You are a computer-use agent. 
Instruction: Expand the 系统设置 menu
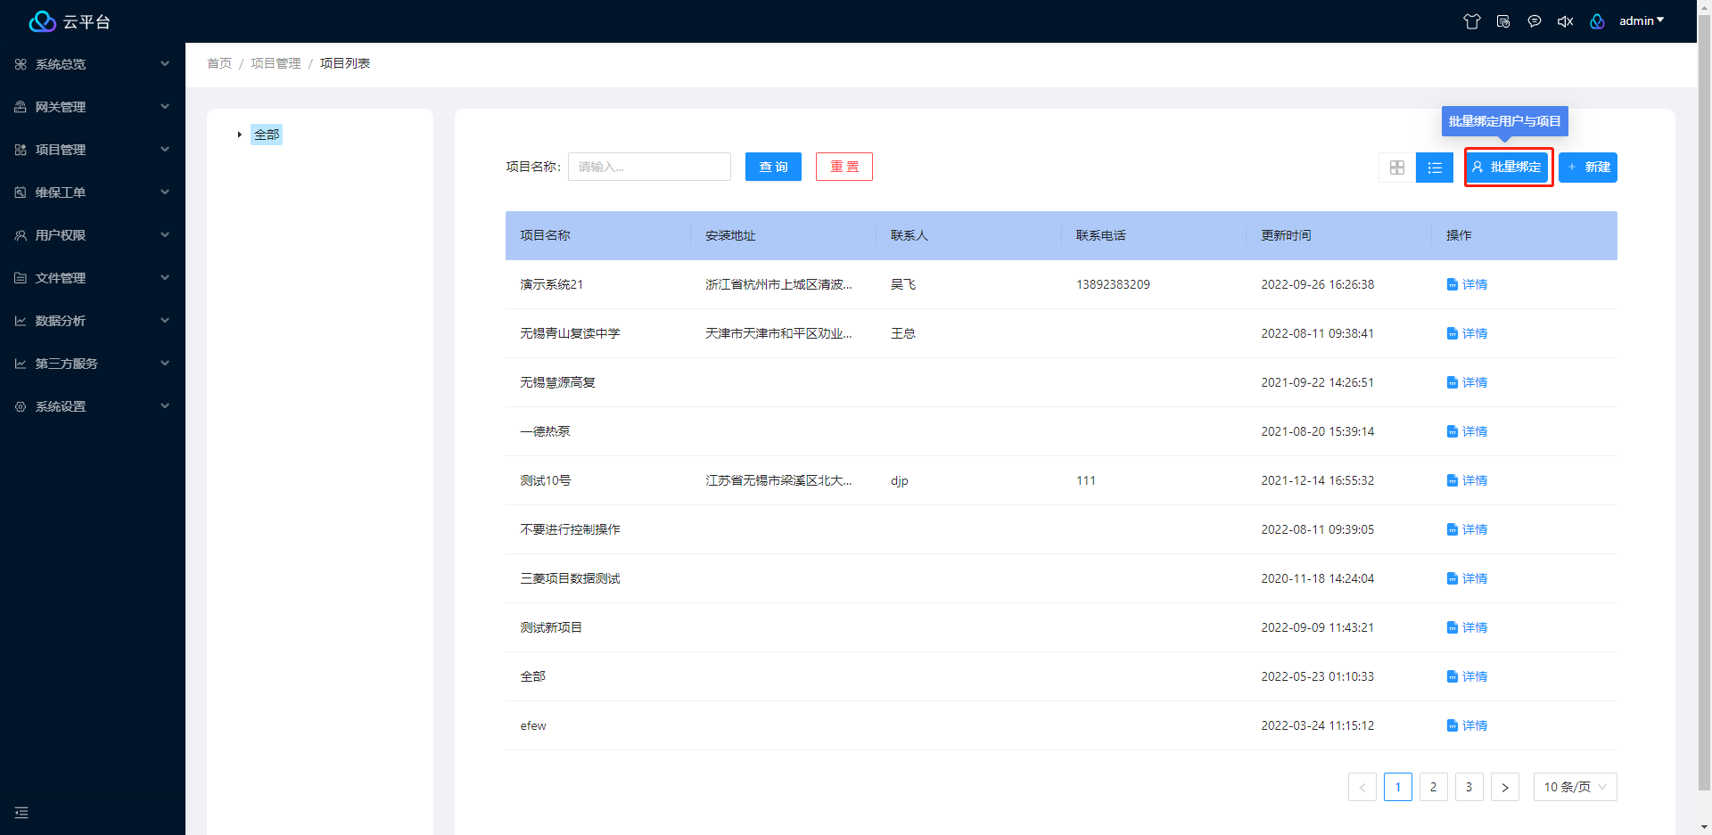pyautogui.click(x=93, y=406)
